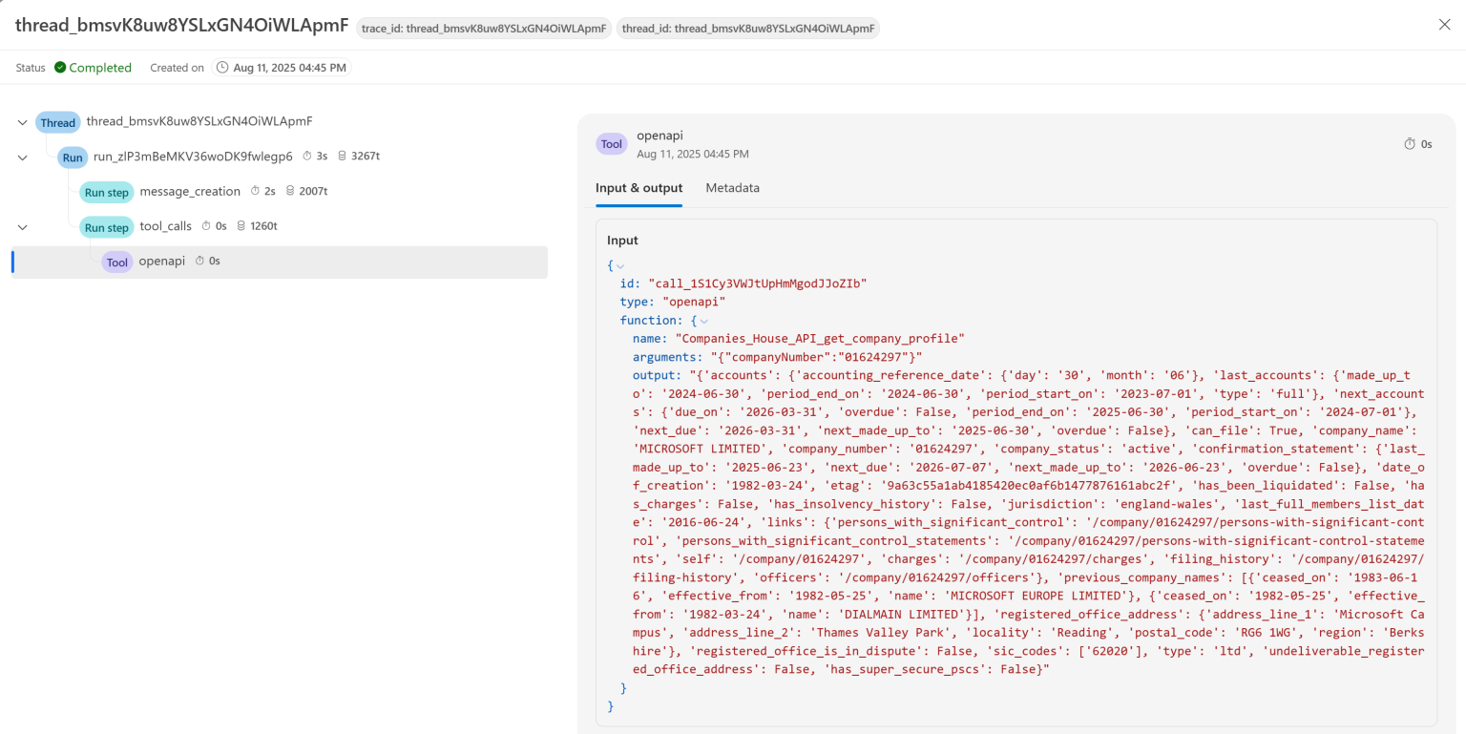This screenshot has height=734, width=1466.
Task: Click the token icon showing 1260t
Action: [x=241, y=226]
